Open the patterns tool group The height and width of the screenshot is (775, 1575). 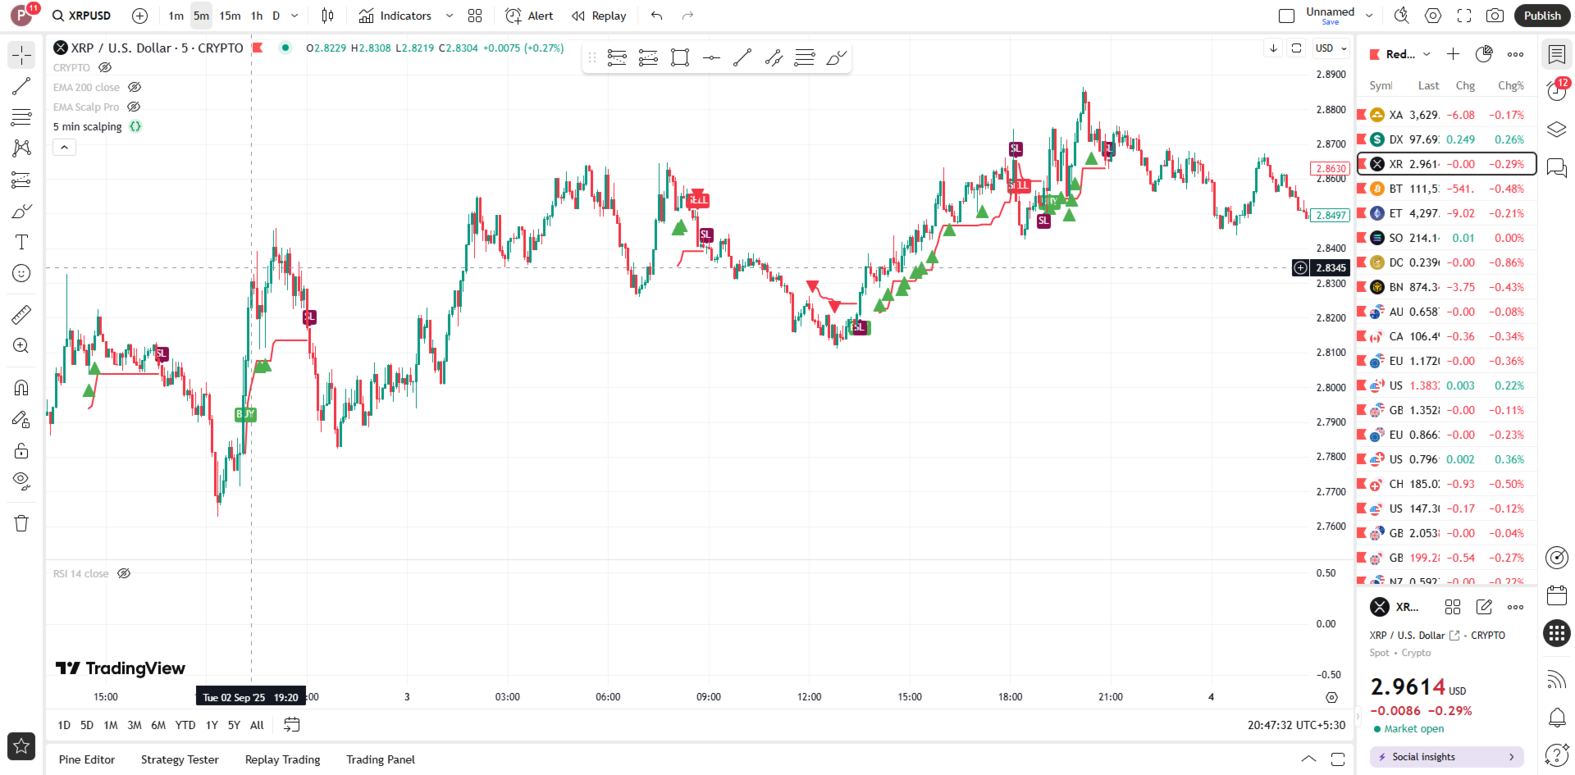point(21,148)
